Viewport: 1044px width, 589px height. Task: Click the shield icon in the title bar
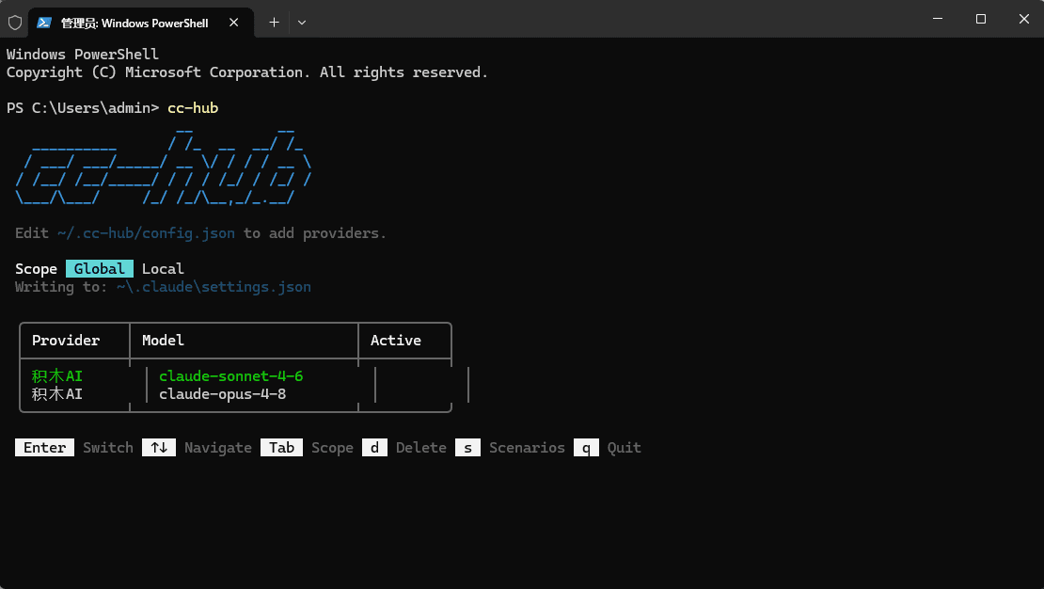coord(15,23)
